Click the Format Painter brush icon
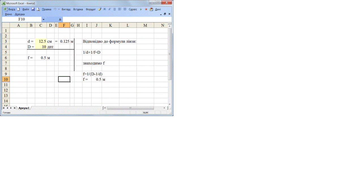The image size is (340, 174). (100, 9)
